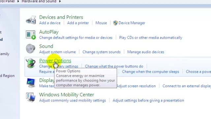Click Change system sounds
Image resolution: width=211 pixels, height=119 pixels.
(102, 52)
